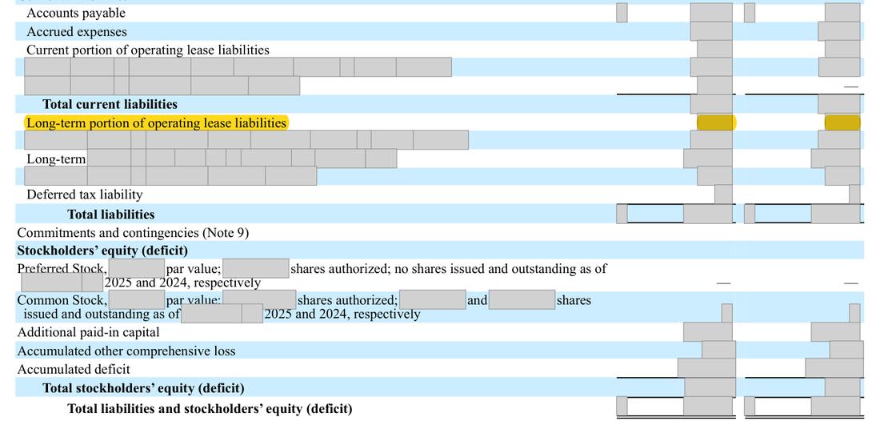Select 'Total liabilities and stockholders' equity (deficit)'

210,409
